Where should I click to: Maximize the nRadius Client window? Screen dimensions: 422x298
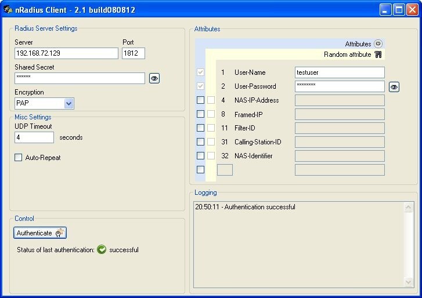pyautogui.click(x=399, y=9)
